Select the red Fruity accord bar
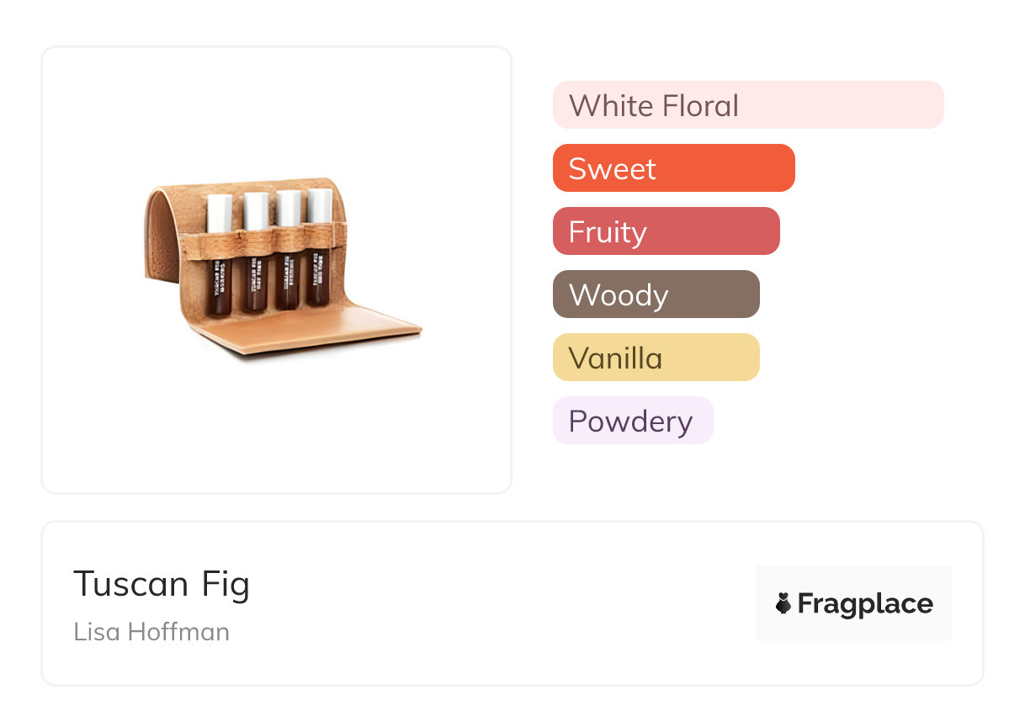Viewport: 1025px width, 727px height. (666, 231)
